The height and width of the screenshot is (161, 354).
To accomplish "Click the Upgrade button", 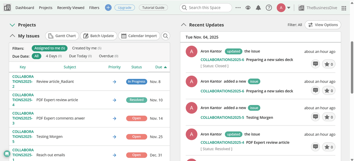I will pos(125,8).
